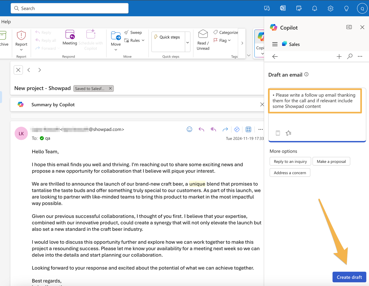The height and width of the screenshot is (286, 369).
Task: Expand the Move dropdown arrow
Action: coord(116,50)
